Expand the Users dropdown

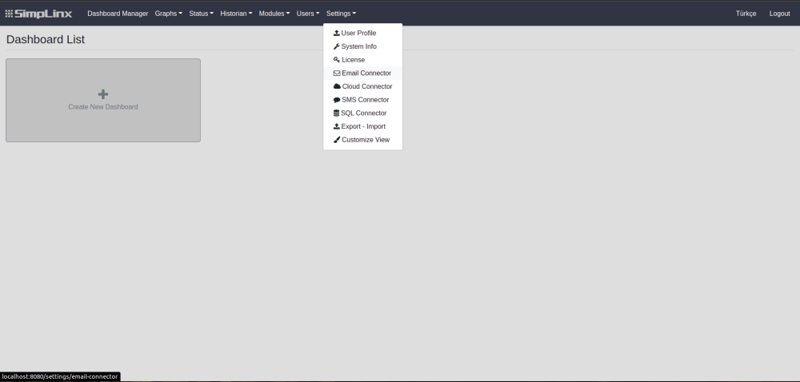click(x=307, y=14)
